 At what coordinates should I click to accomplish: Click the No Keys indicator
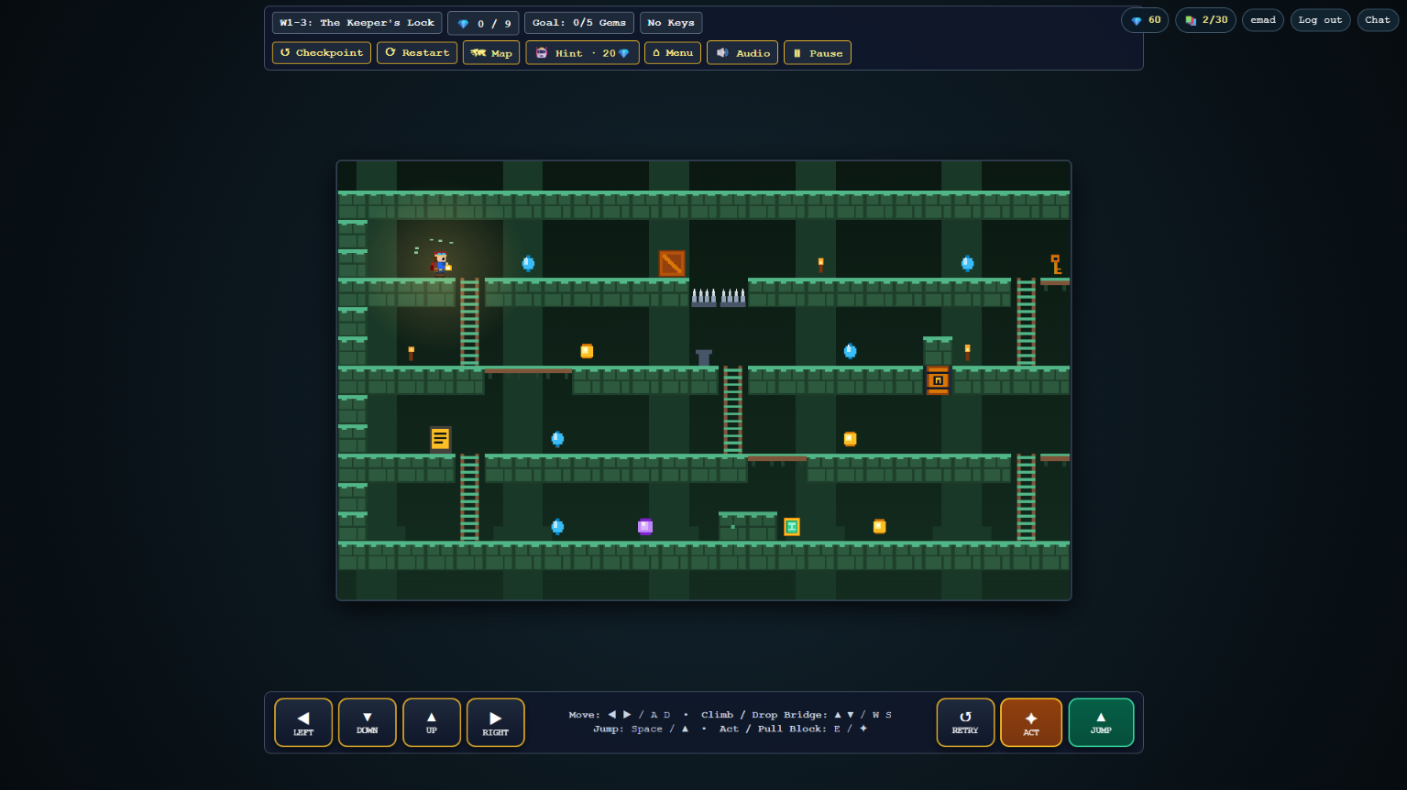pyautogui.click(x=671, y=23)
